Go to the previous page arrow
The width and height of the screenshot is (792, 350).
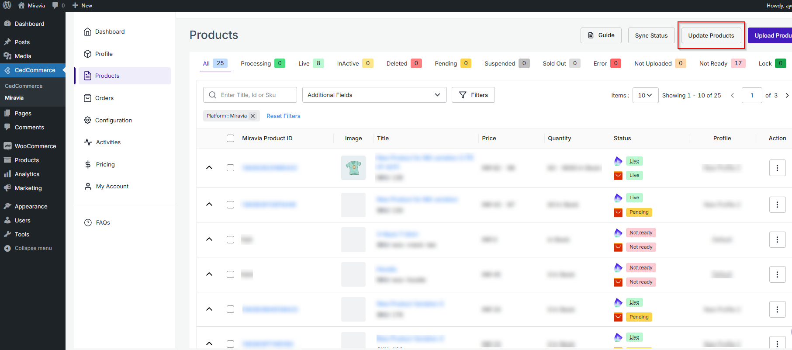click(x=733, y=95)
